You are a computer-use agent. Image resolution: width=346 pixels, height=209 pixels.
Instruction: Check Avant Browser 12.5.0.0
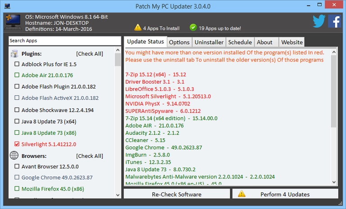tap(17, 166)
